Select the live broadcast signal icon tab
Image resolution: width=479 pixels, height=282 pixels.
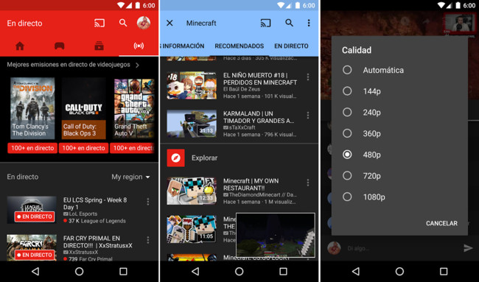pos(139,46)
